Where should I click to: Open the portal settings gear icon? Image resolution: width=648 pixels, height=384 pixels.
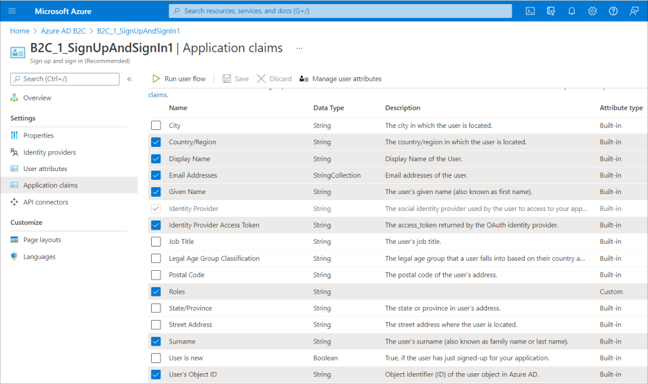click(x=592, y=11)
